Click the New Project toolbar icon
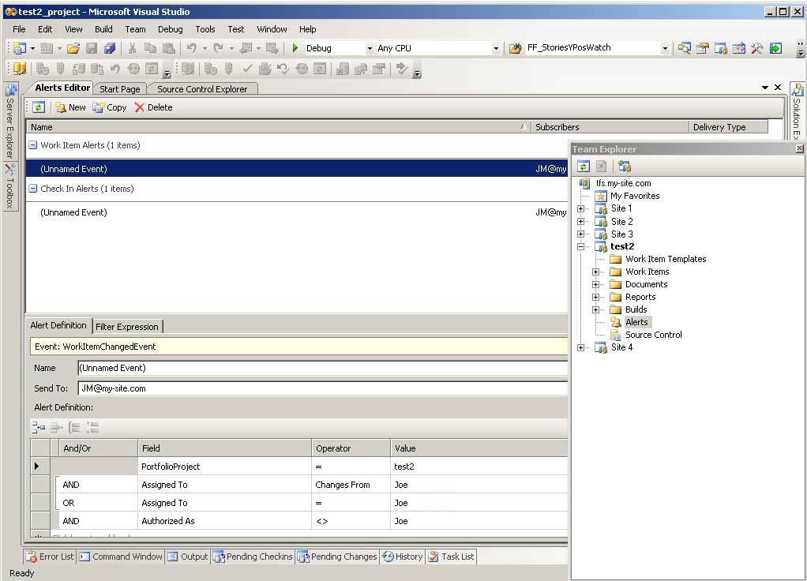Image resolution: width=807 pixels, height=581 pixels. (20, 48)
